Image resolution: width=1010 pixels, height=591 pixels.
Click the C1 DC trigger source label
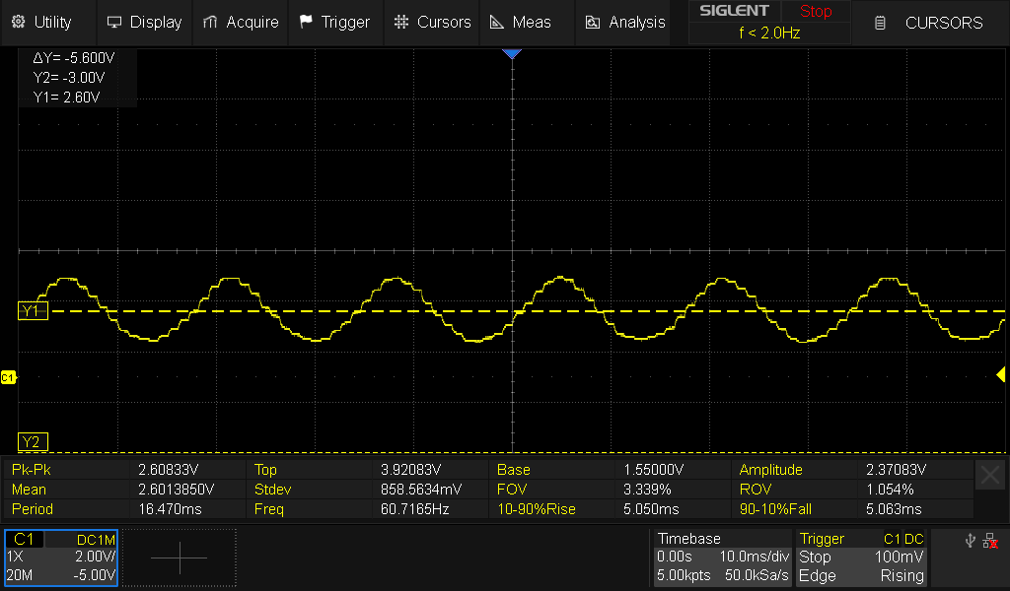pyautogui.click(x=903, y=539)
